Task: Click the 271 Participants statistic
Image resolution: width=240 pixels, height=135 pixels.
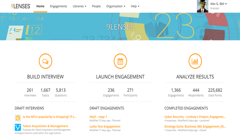Action: 131,92
